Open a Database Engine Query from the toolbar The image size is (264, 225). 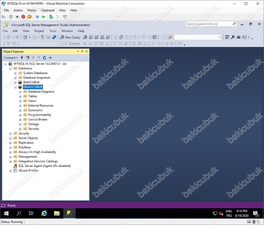pos(85,37)
